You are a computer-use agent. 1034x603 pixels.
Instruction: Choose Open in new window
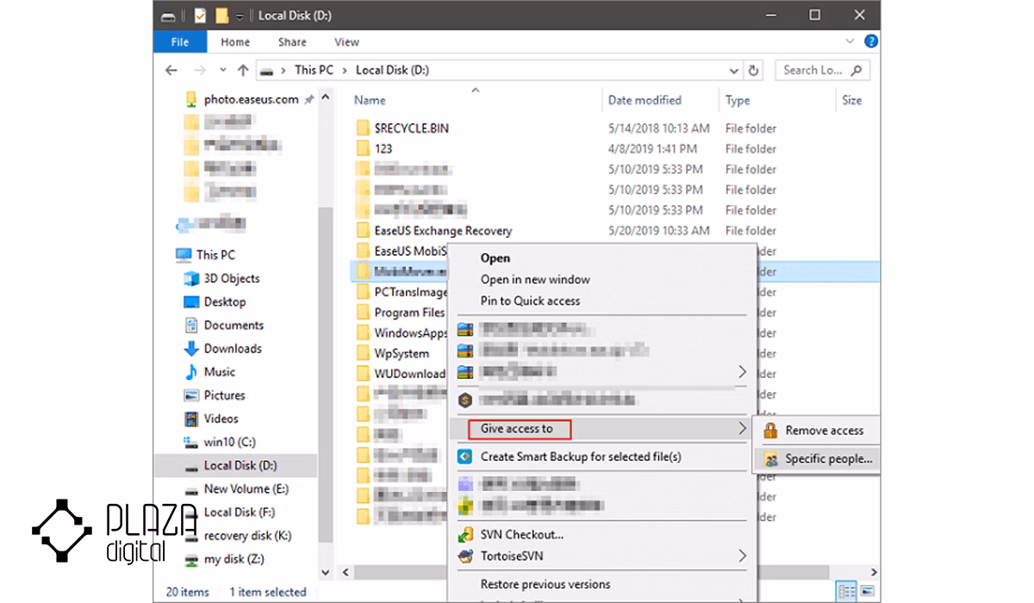pos(535,279)
